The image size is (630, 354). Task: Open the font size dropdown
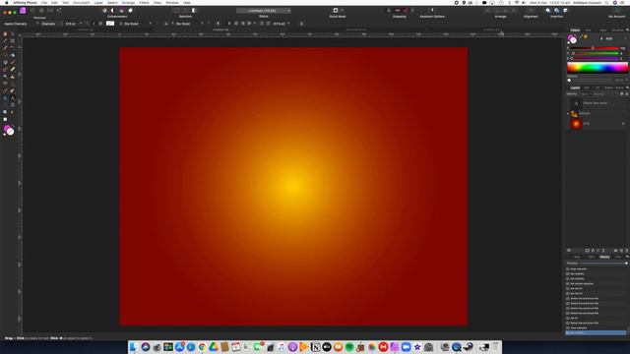coord(74,24)
